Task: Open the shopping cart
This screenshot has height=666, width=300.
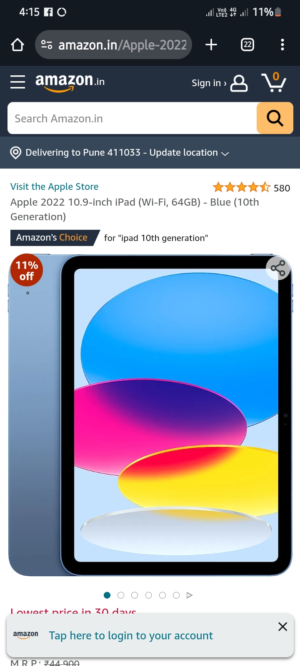Action: pyautogui.click(x=274, y=82)
